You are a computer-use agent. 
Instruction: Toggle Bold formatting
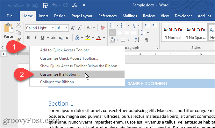[x=28, y=38]
